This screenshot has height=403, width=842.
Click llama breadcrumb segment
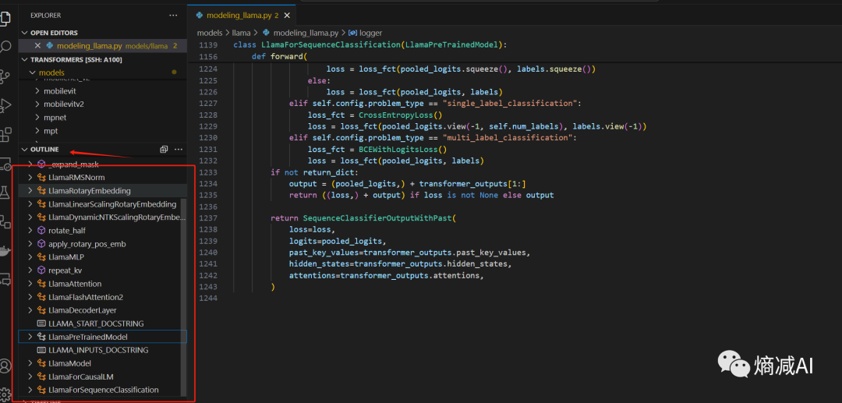(241, 33)
